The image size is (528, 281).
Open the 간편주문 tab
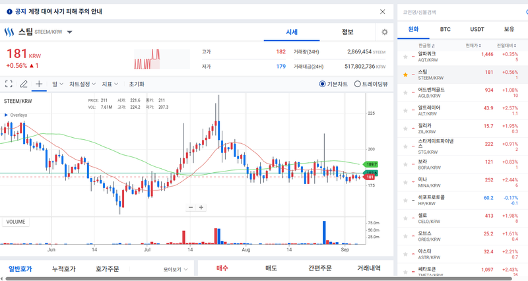click(320, 268)
